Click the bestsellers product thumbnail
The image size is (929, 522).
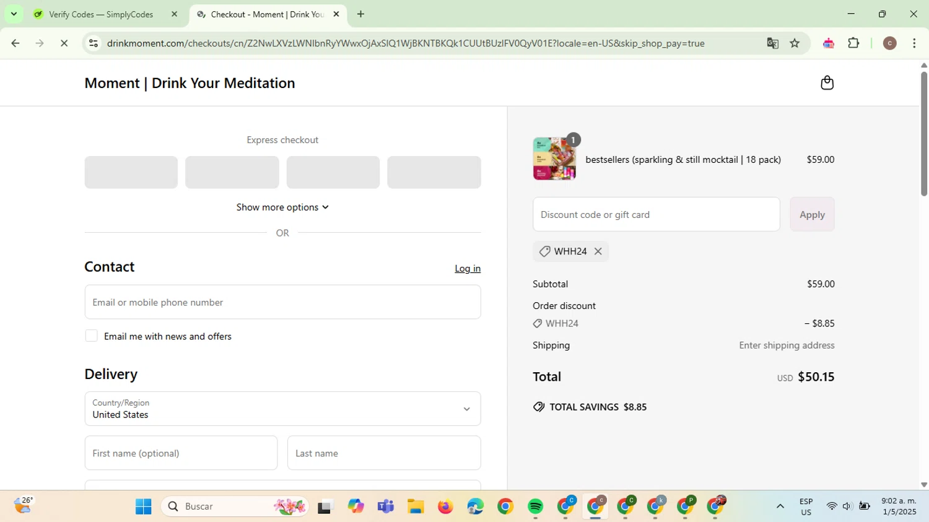click(x=554, y=159)
